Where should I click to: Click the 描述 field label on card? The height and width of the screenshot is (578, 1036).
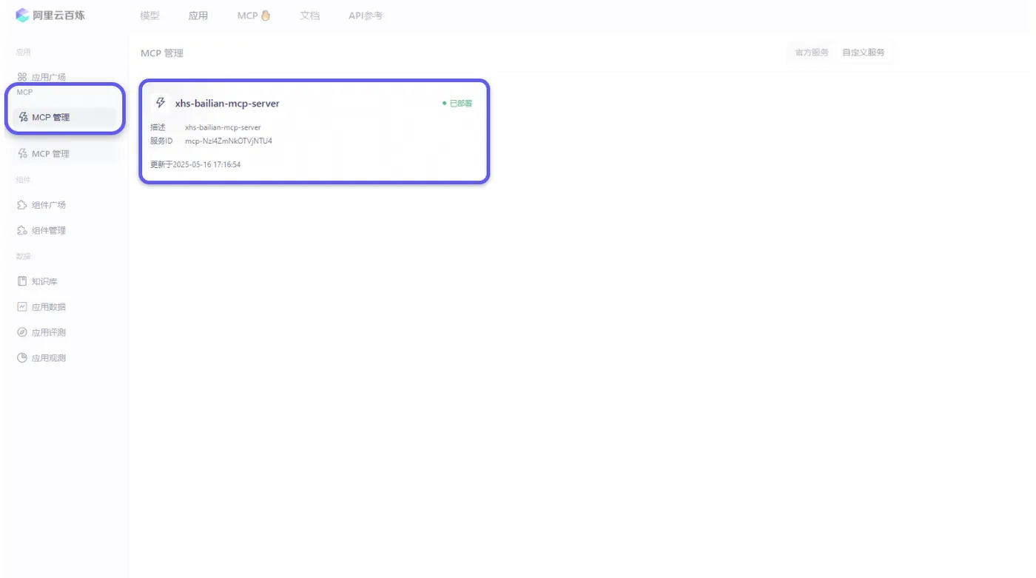pyautogui.click(x=158, y=127)
